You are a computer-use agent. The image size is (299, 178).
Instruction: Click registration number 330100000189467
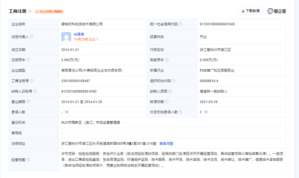tap(76, 81)
